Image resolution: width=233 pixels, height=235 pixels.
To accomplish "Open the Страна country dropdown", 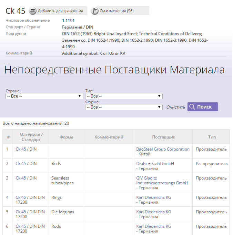I will pos(44,96).
